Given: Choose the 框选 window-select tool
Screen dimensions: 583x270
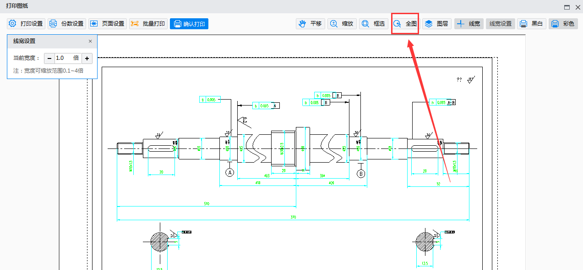Looking at the screenshot, I should pos(374,24).
